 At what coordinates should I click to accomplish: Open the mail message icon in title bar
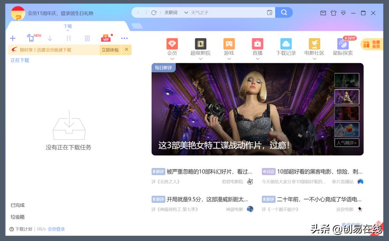point(323,13)
